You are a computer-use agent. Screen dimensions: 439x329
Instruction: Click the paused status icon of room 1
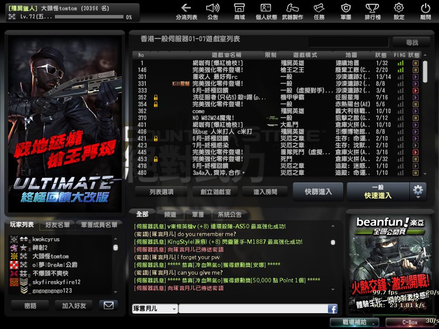point(416,63)
